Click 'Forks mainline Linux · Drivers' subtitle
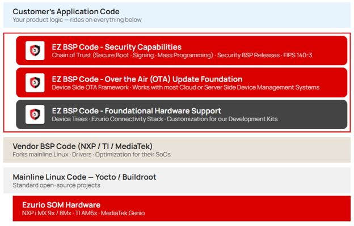The width and height of the screenshot is (354, 226). 92,155
